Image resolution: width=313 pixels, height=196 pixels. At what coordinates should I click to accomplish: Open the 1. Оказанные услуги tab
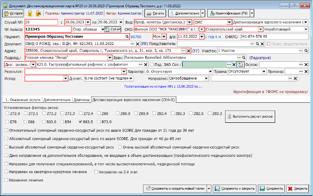click(23, 100)
